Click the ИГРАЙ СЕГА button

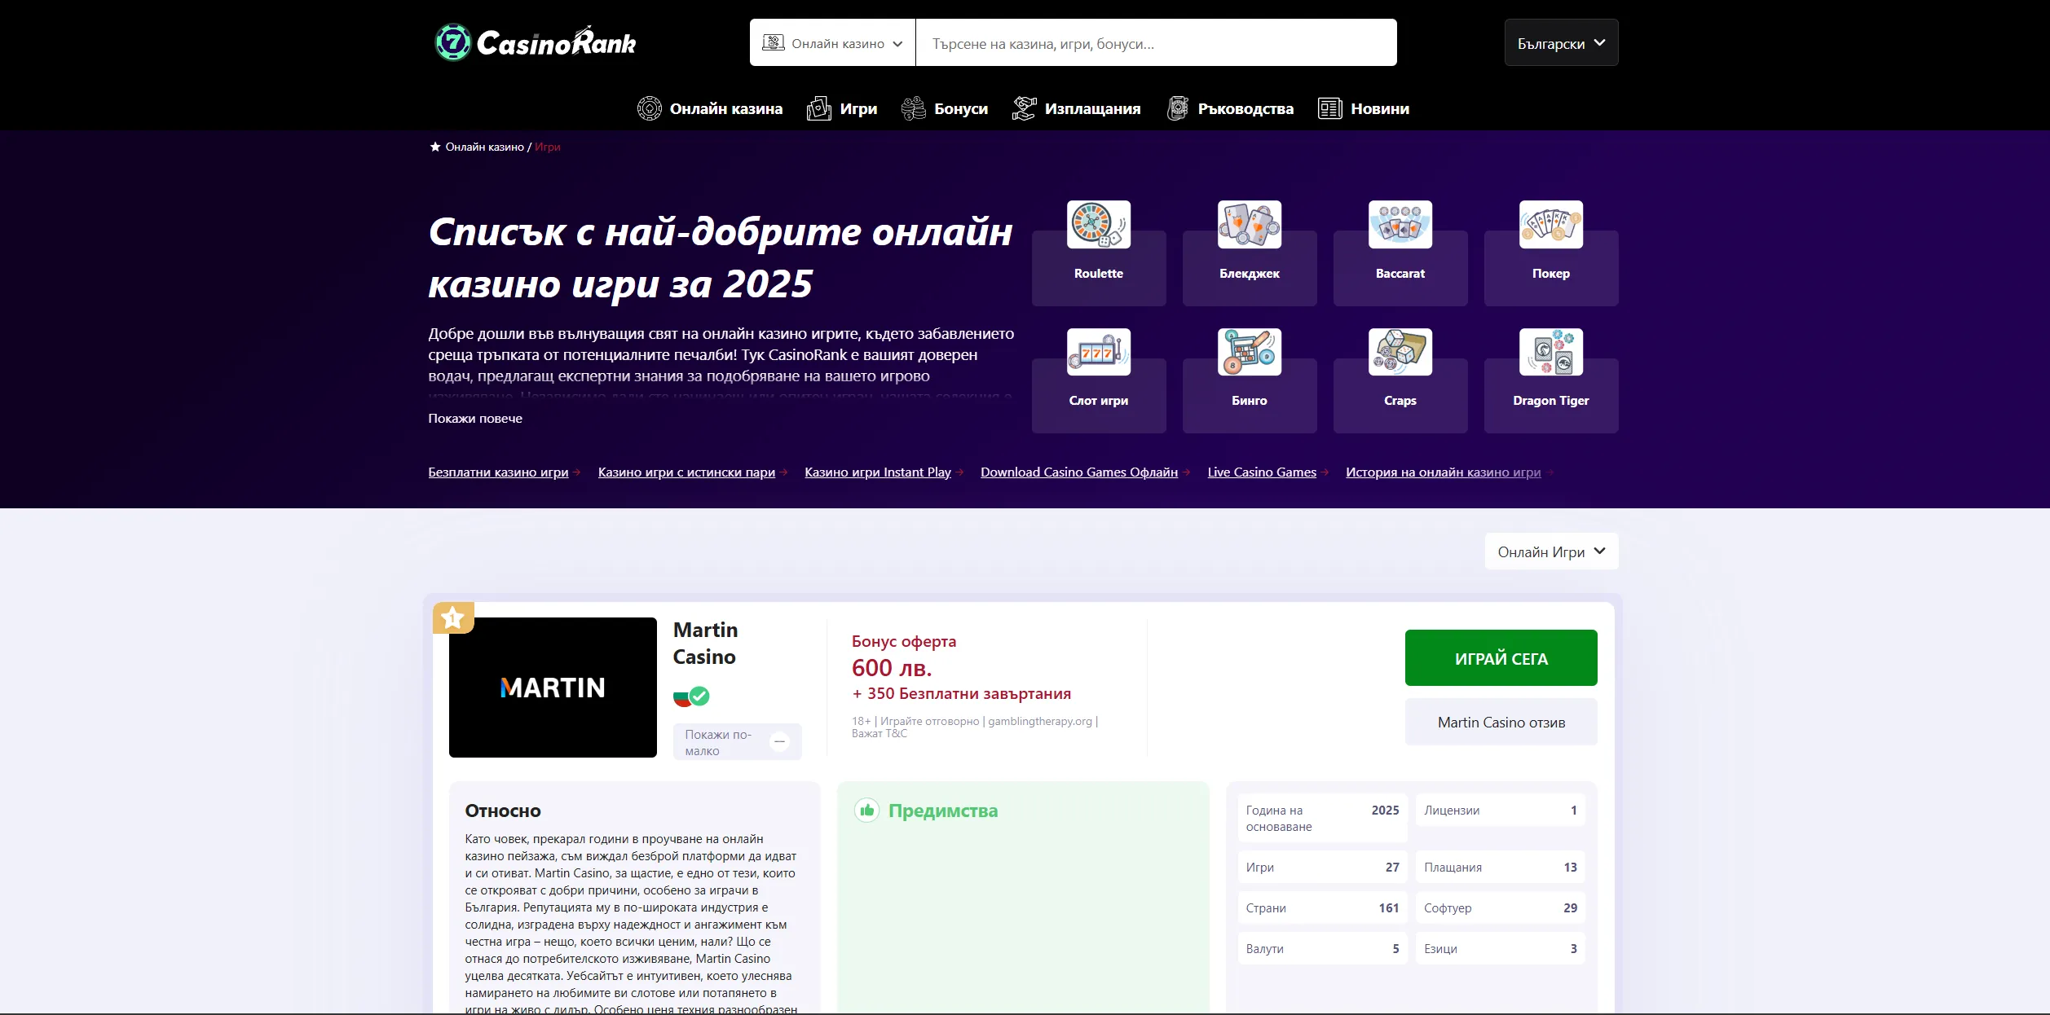(1501, 658)
